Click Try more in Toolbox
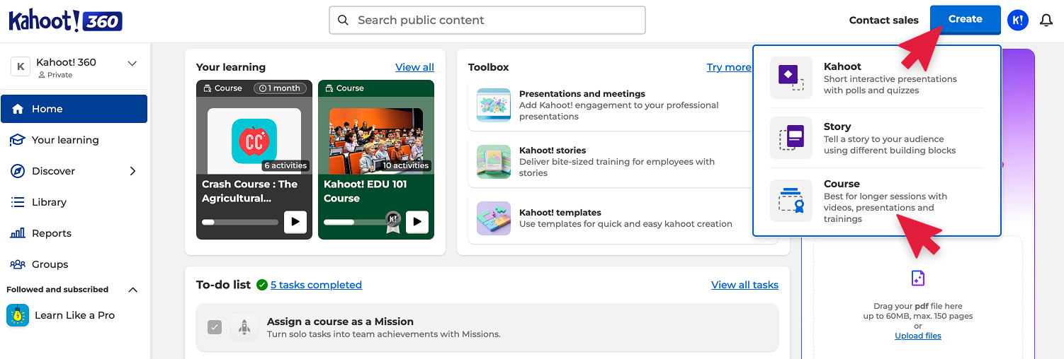The width and height of the screenshot is (1064, 359). pos(729,67)
